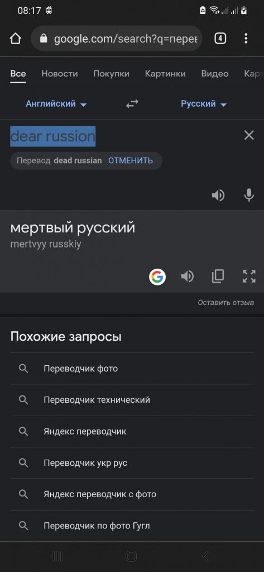Open translation in Google Translate via G icon
The width and height of the screenshot is (264, 572).
[x=157, y=277]
